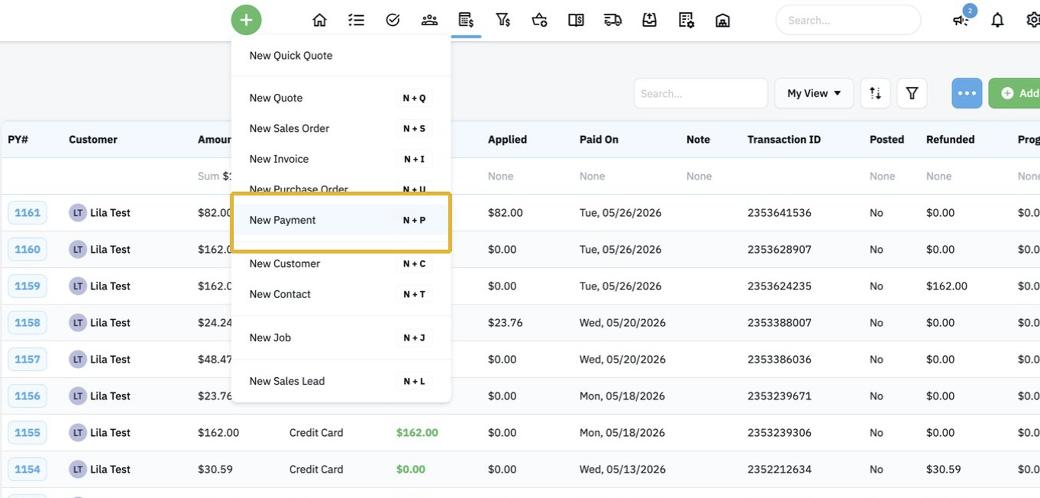Viewport: 1040px width, 498px height.
Task: Click the Applied summary None cell
Action: pos(500,176)
